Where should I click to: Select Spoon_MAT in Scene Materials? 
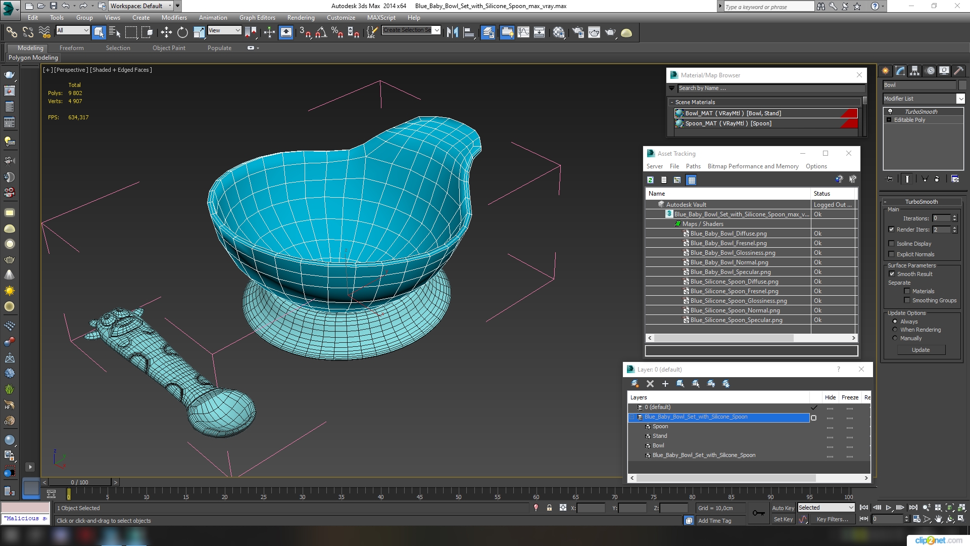[x=766, y=123]
